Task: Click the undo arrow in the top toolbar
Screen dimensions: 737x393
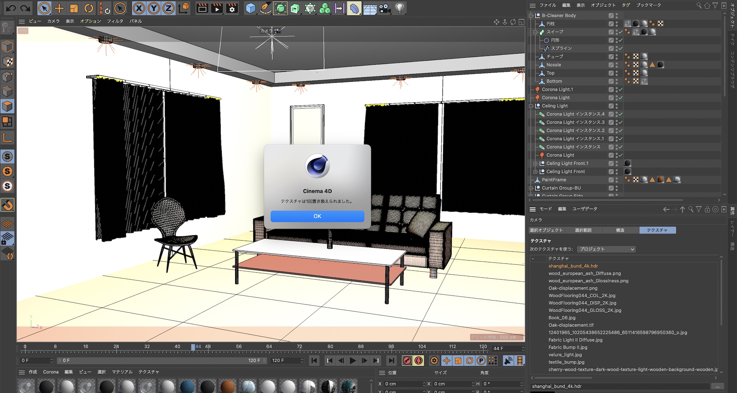Action: [x=11, y=8]
